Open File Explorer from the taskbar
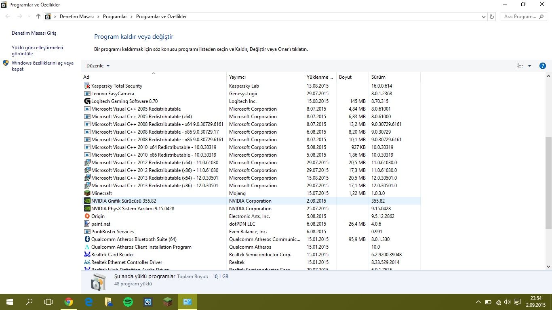Screen dimensions: 552x310 108,302
